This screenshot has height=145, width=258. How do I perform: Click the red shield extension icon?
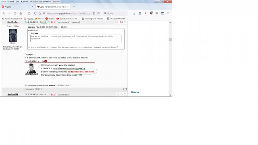click(x=151, y=13)
